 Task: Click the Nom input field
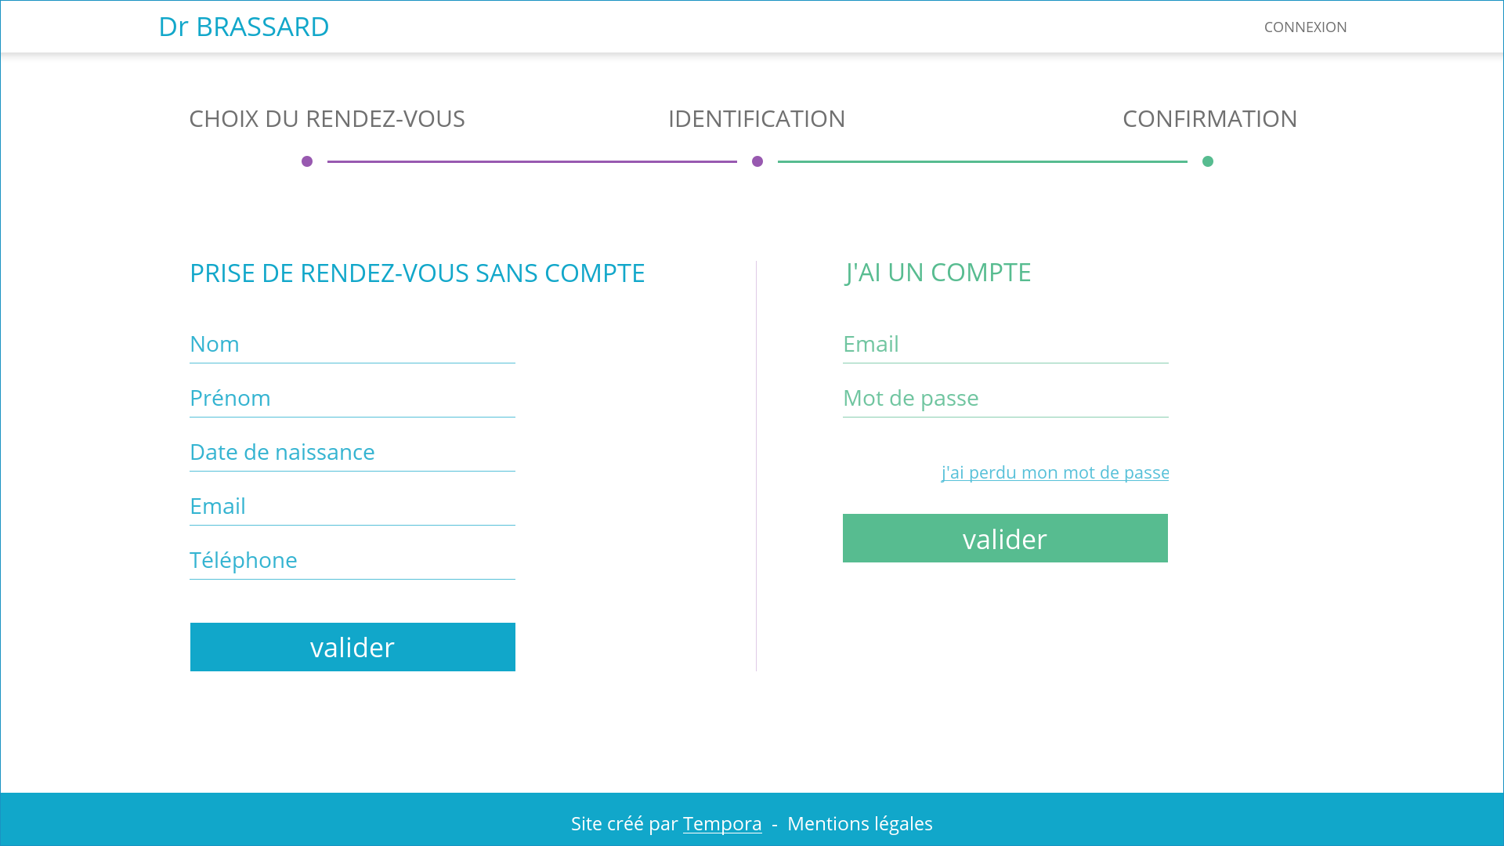(x=352, y=343)
